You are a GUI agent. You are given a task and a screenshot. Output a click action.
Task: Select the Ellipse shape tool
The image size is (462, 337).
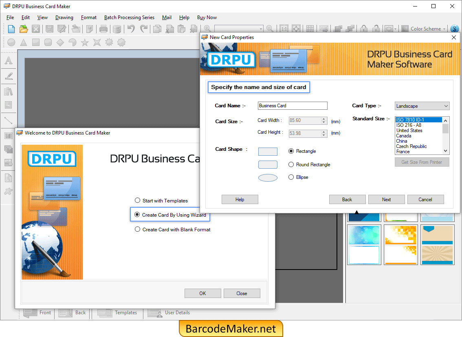tap(11, 42)
